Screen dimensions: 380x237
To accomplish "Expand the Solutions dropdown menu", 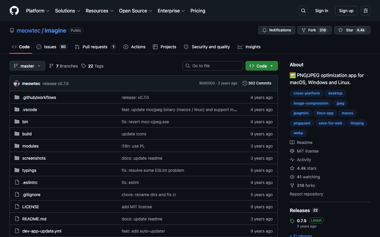I will pos(68,11).
